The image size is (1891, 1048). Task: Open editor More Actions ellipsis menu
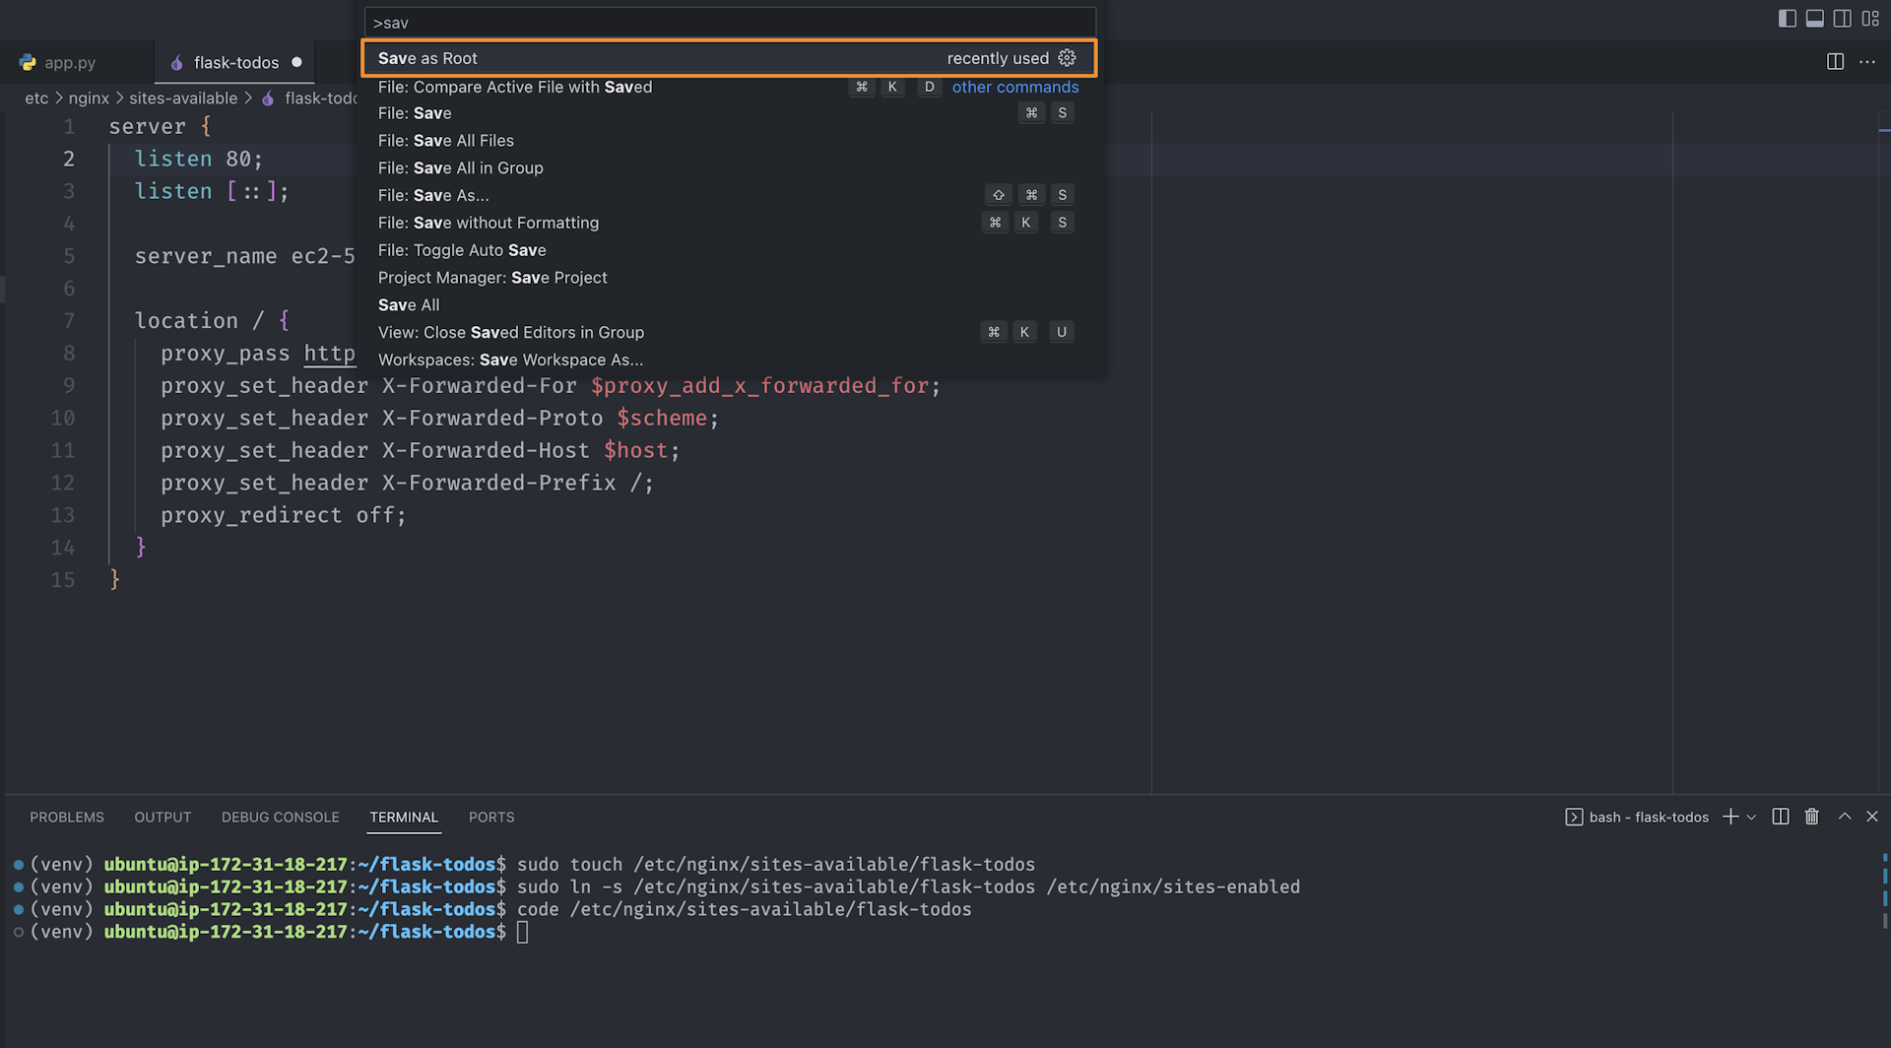pos(1867,62)
